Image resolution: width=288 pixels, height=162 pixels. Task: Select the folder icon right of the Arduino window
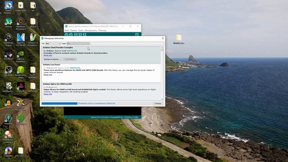click(x=179, y=38)
